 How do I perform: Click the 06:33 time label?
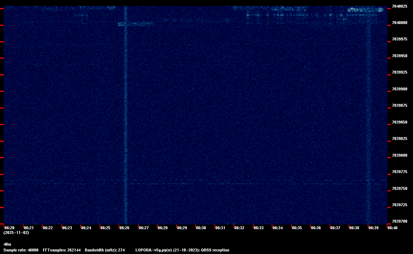[258, 228]
